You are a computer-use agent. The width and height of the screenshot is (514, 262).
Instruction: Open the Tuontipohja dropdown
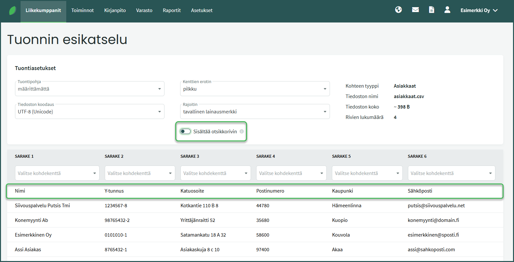(x=89, y=89)
